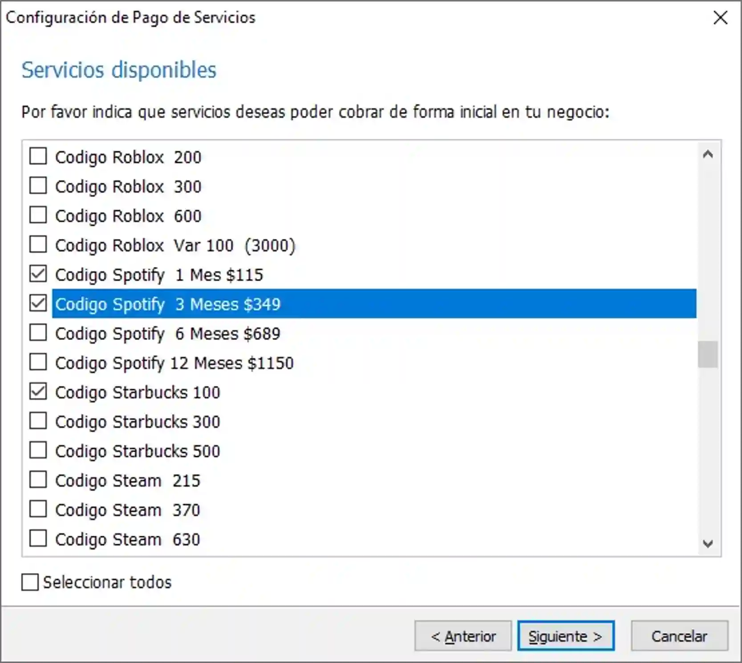Tick the Codigo Steam 215 checkbox
742x663 pixels.
click(x=38, y=480)
